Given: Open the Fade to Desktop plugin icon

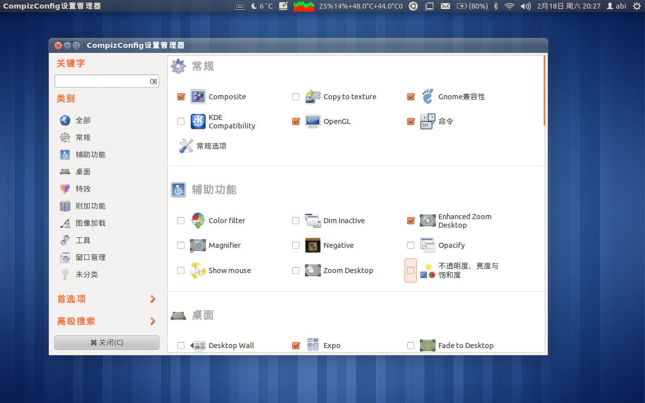Looking at the screenshot, I should point(428,346).
